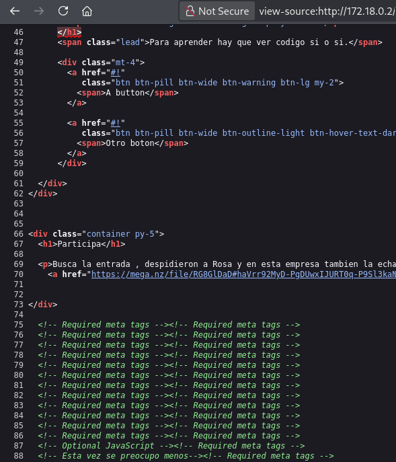Click the 'A button' span text

125,93
